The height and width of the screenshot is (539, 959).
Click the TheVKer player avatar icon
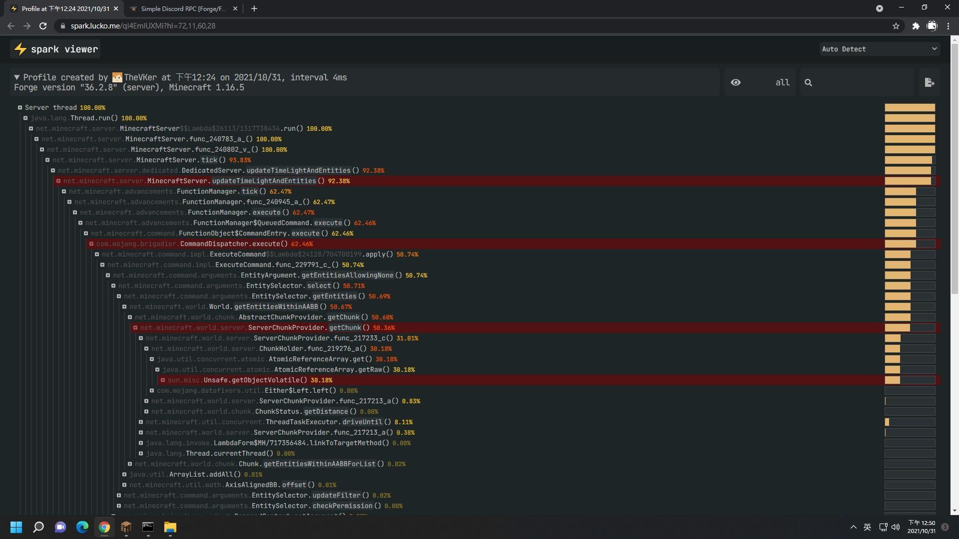[117, 77]
